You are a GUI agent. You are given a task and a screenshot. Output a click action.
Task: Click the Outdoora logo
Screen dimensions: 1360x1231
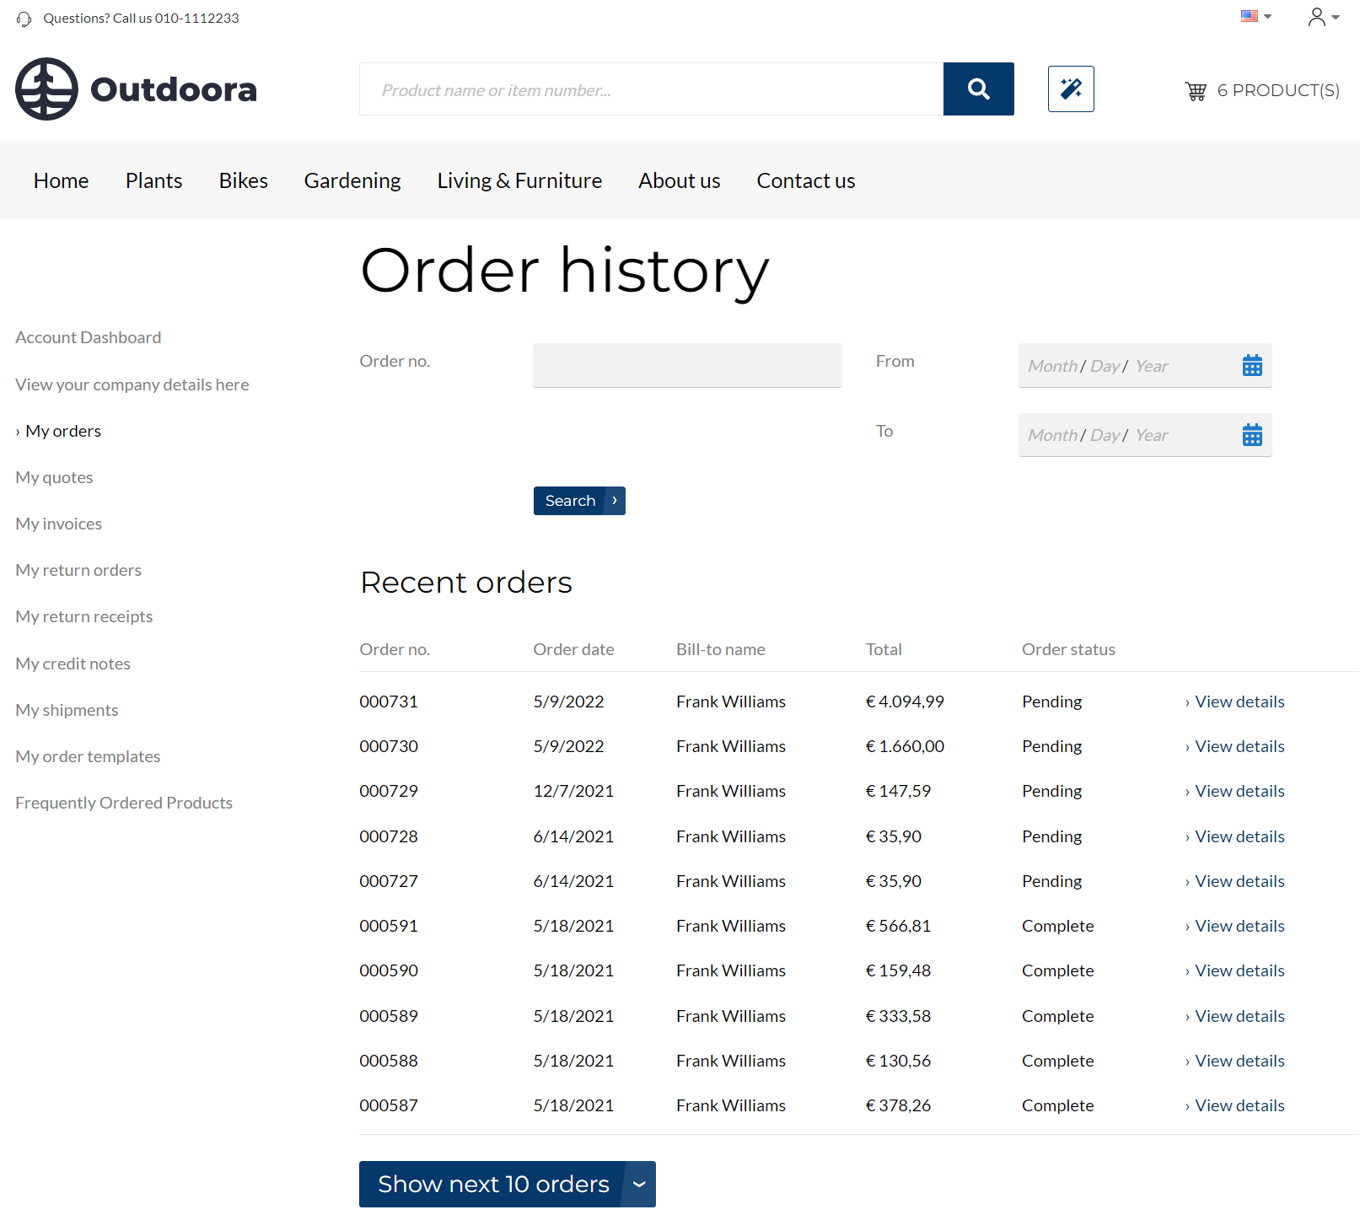135,89
